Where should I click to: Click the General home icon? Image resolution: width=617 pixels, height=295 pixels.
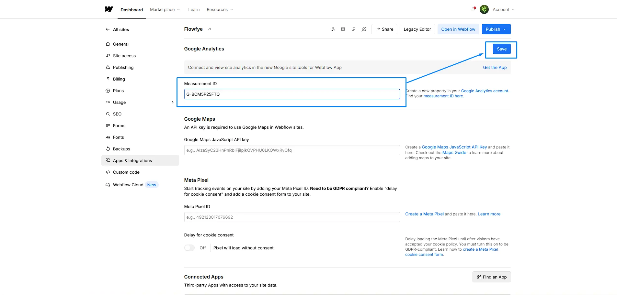click(x=108, y=44)
